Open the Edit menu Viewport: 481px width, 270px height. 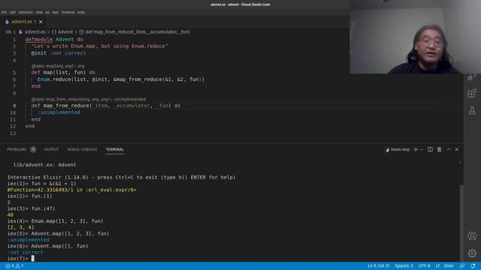13,13
